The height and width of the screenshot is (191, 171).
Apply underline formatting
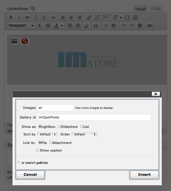[x=40, y=25]
